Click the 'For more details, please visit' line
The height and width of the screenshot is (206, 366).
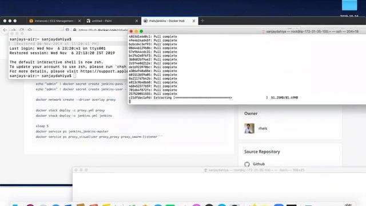[69, 71]
